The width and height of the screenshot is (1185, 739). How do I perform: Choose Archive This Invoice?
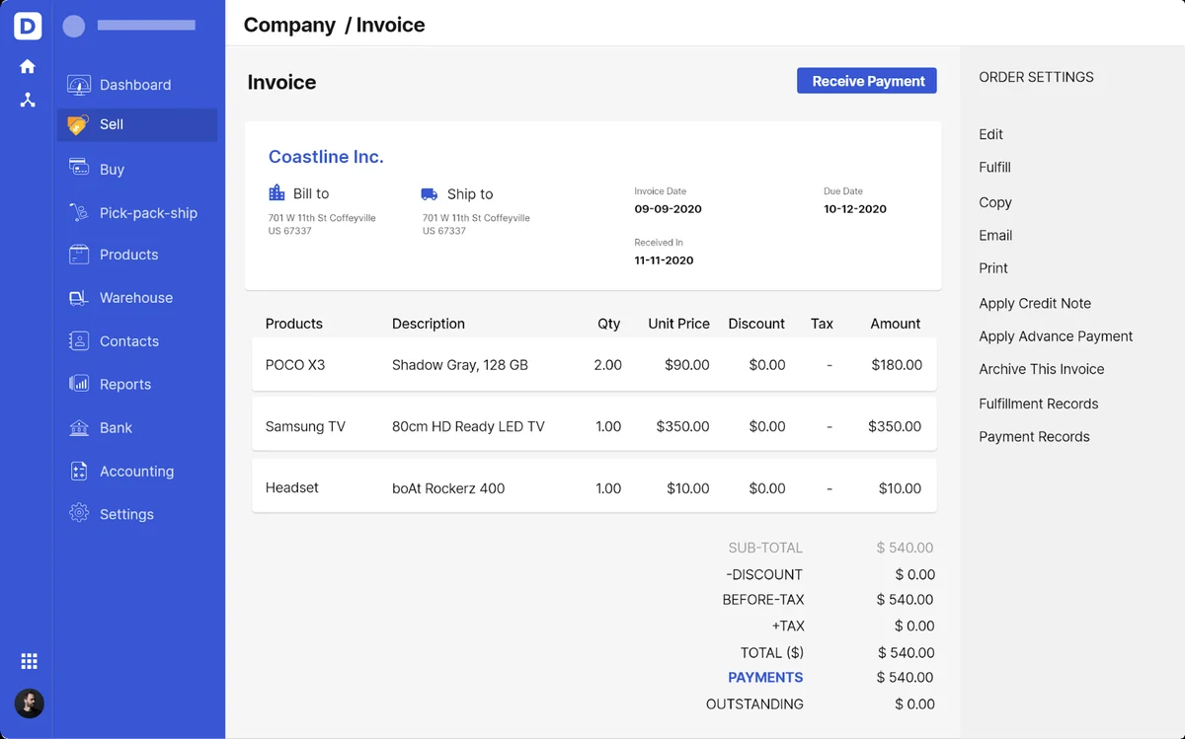coord(1042,369)
